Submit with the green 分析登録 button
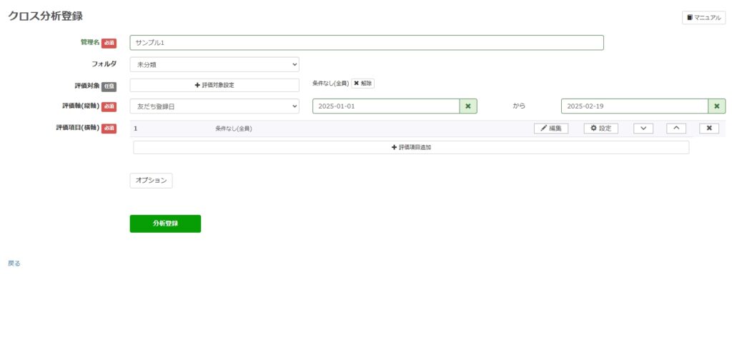The width and height of the screenshot is (732, 337). click(x=165, y=223)
